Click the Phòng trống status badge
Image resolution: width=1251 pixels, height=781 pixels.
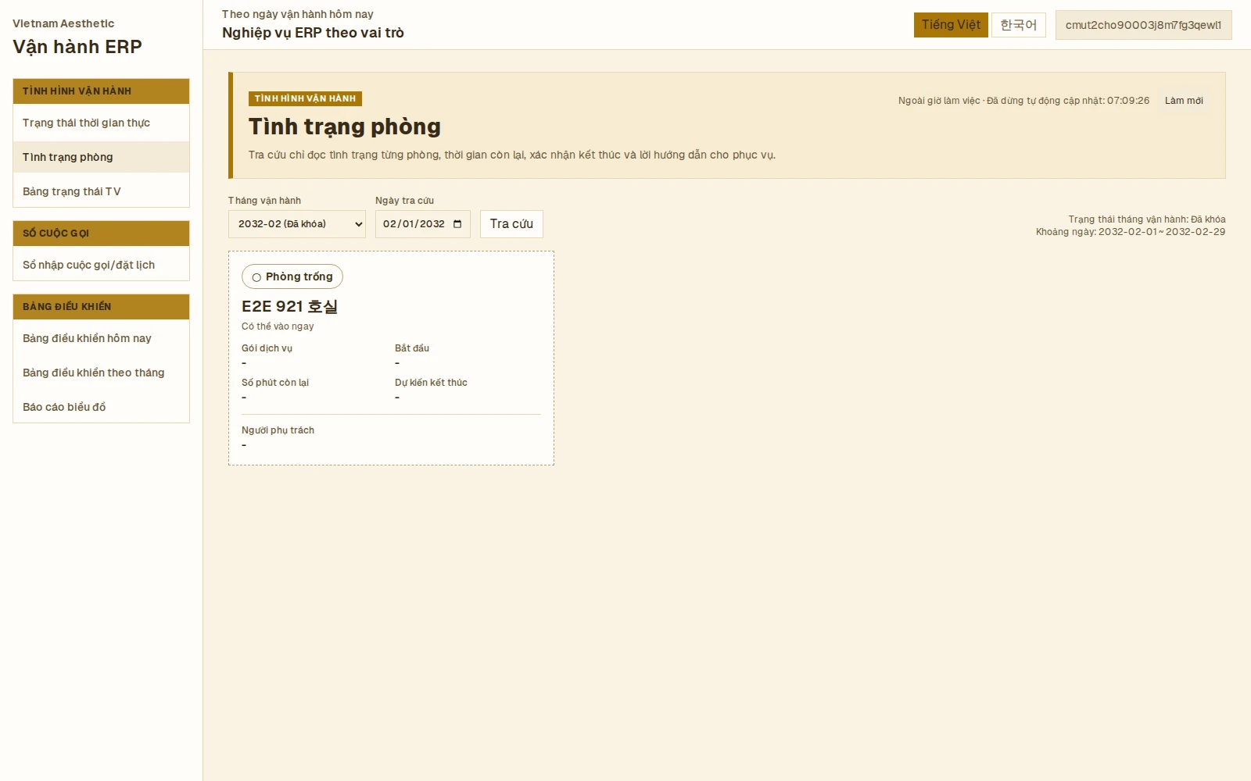(292, 276)
